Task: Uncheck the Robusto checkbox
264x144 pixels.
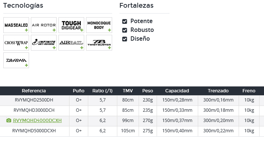Action: pyautogui.click(x=125, y=30)
